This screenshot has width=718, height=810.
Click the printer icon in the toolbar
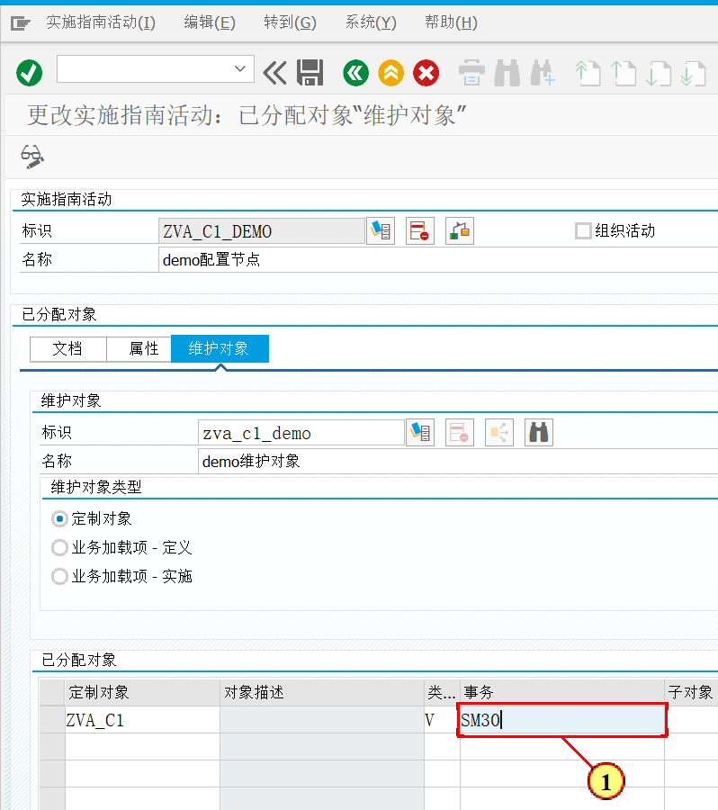471,72
